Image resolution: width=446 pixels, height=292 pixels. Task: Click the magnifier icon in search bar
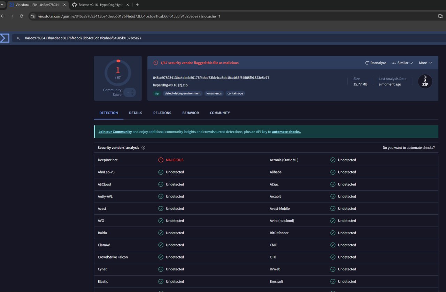click(x=18, y=38)
